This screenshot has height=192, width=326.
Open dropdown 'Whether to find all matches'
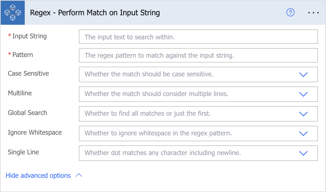point(198,114)
